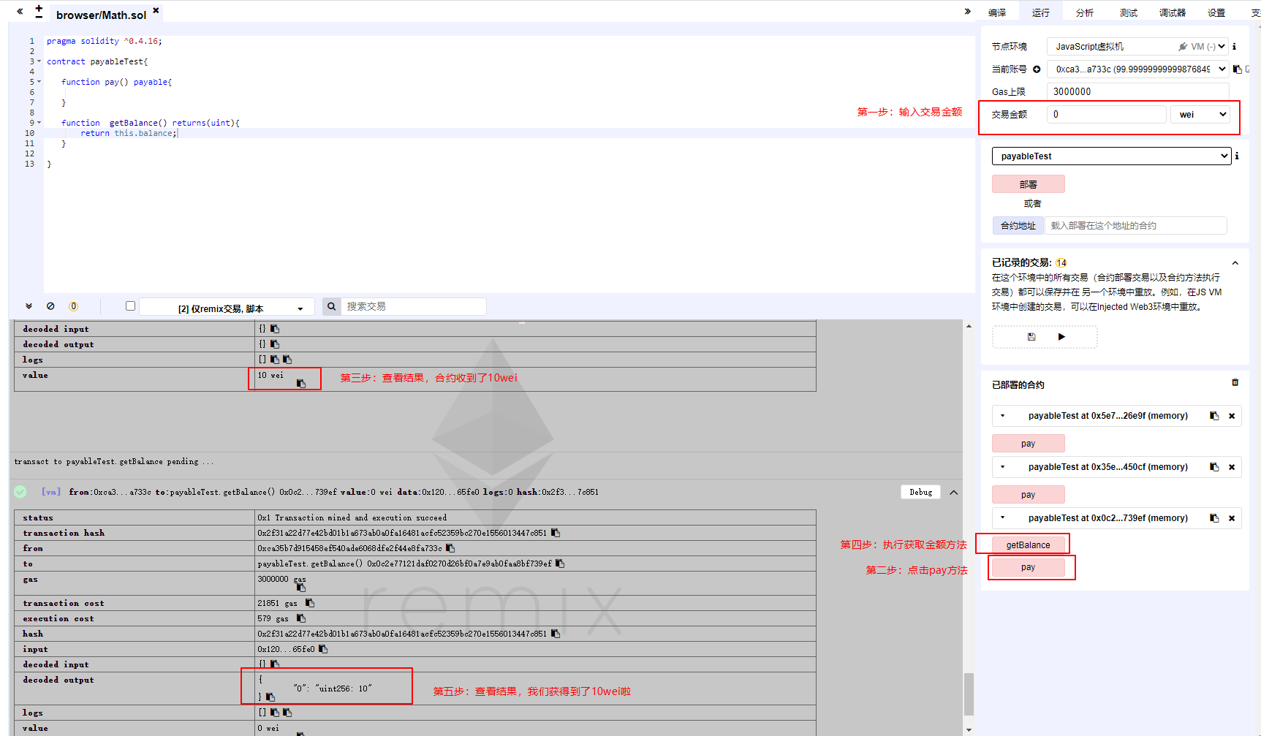
Task: Open the node environment dropdown (JavaScript VM)
Action: (x=1138, y=46)
